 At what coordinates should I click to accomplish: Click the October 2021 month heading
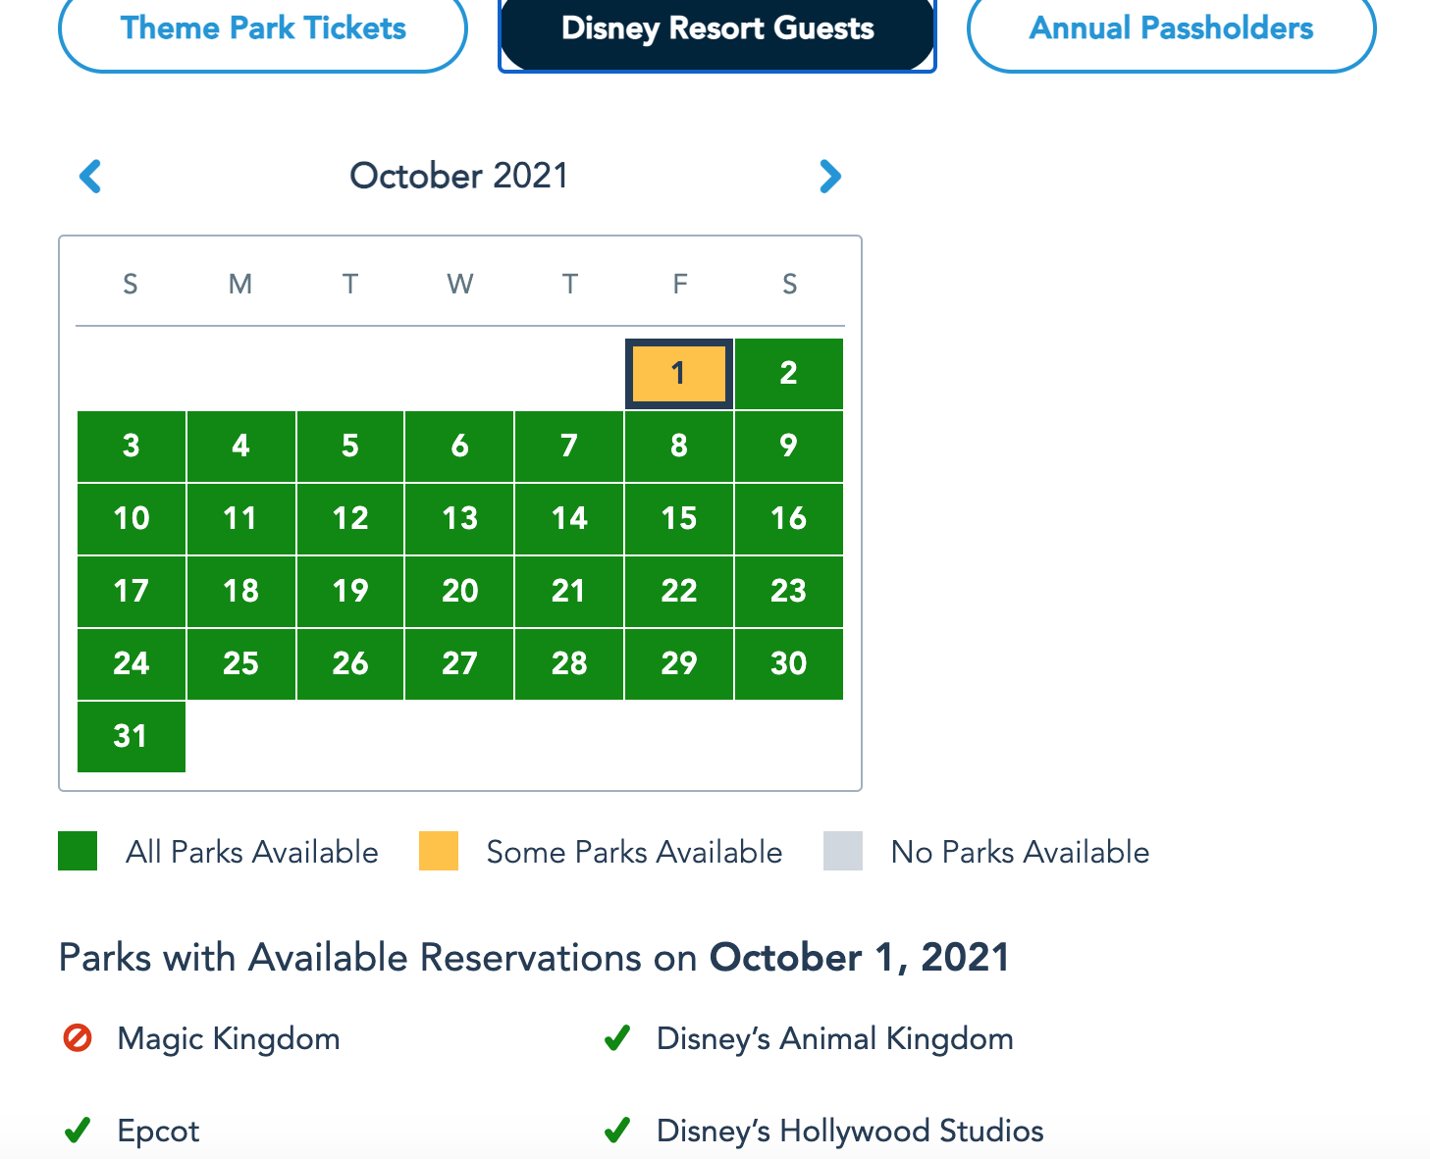459,177
